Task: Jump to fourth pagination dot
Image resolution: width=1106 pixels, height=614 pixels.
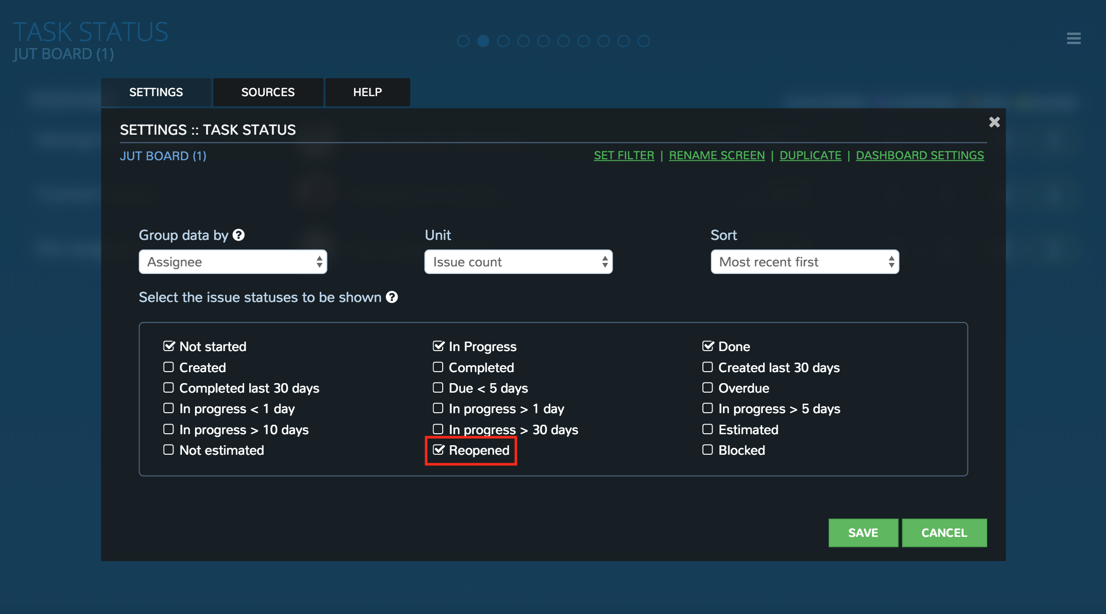Action: point(523,41)
